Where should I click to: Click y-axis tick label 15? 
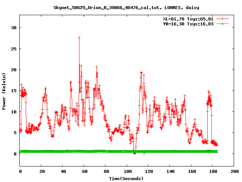pos(14,91)
